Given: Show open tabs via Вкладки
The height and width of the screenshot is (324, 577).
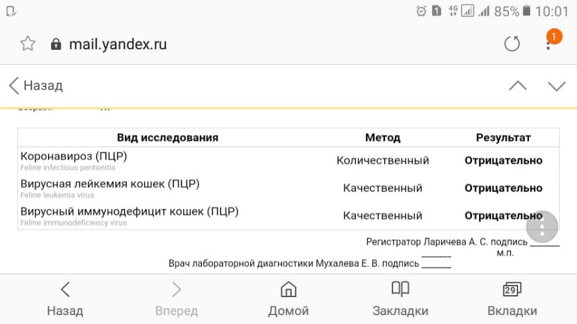Looking at the screenshot, I should (512, 300).
